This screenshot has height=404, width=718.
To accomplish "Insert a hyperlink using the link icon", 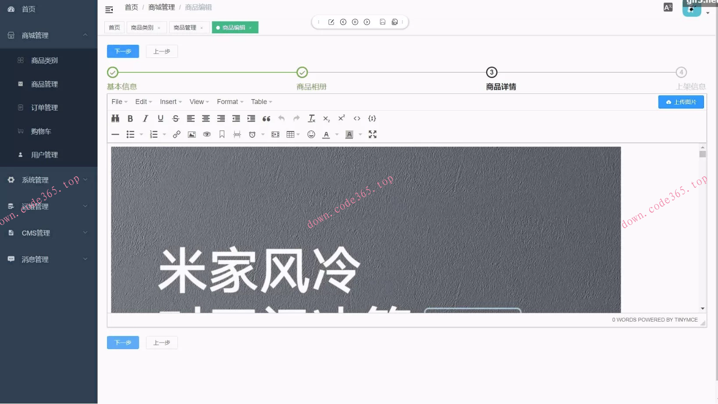I will (x=177, y=134).
